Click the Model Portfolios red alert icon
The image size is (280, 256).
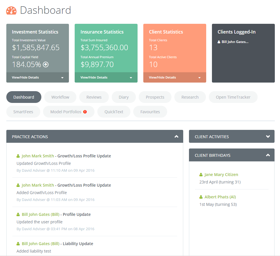click(85, 112)
